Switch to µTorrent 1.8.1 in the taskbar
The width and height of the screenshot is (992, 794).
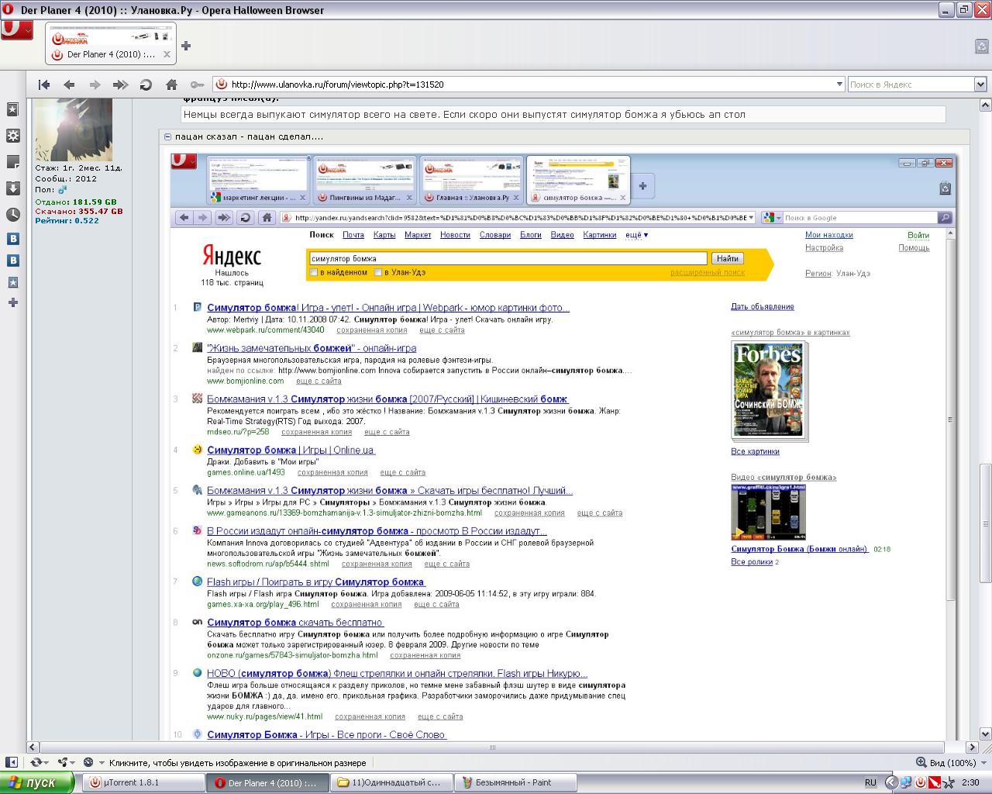[143, 782]
